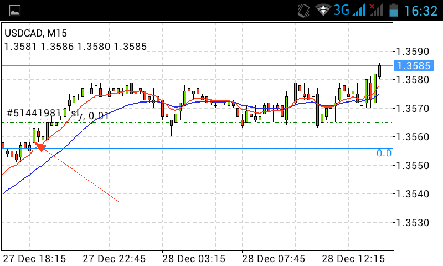This screenshot has width=443, height=266.
Task: Tap the 28 Dec 03:15 time label
Action: [x=194, y=259]
